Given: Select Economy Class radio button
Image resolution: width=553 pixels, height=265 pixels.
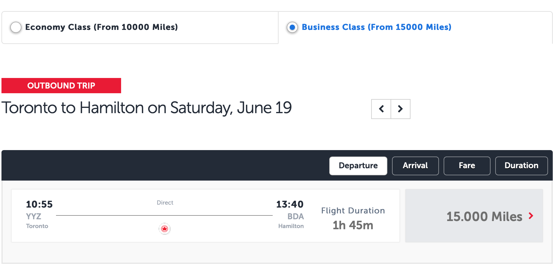Looking at the screenshot, I should click(x=16, y=27).
